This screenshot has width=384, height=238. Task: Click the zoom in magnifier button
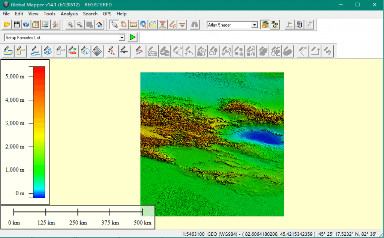pyautogui.click(x=70, y=25)
